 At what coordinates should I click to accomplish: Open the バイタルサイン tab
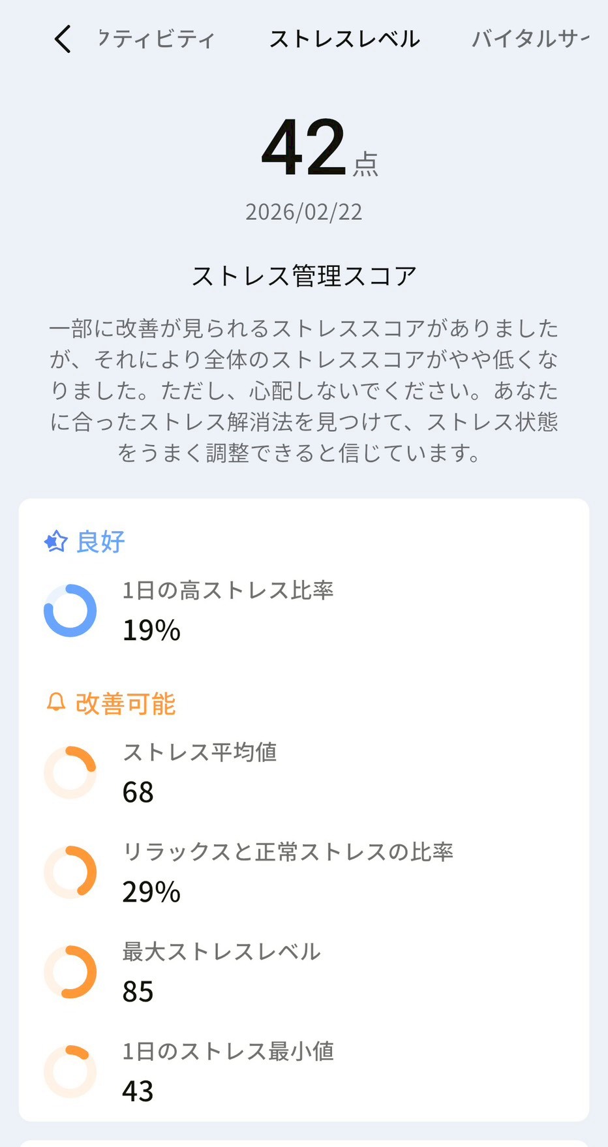click(x=530, y=39)
